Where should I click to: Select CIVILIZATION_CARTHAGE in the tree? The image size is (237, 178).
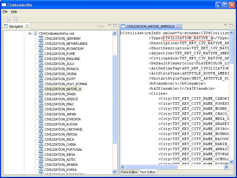pos(63,129)
